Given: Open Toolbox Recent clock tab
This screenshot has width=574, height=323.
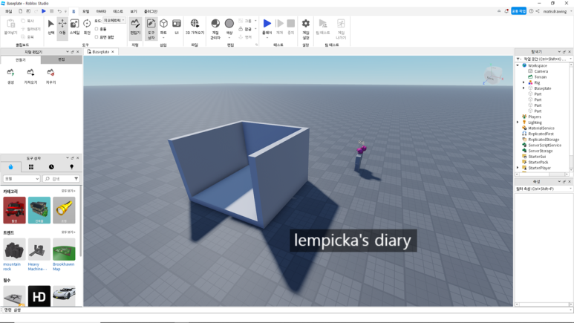Looking at the screenshot, I should pyautogui.click(x=51, y=167).
